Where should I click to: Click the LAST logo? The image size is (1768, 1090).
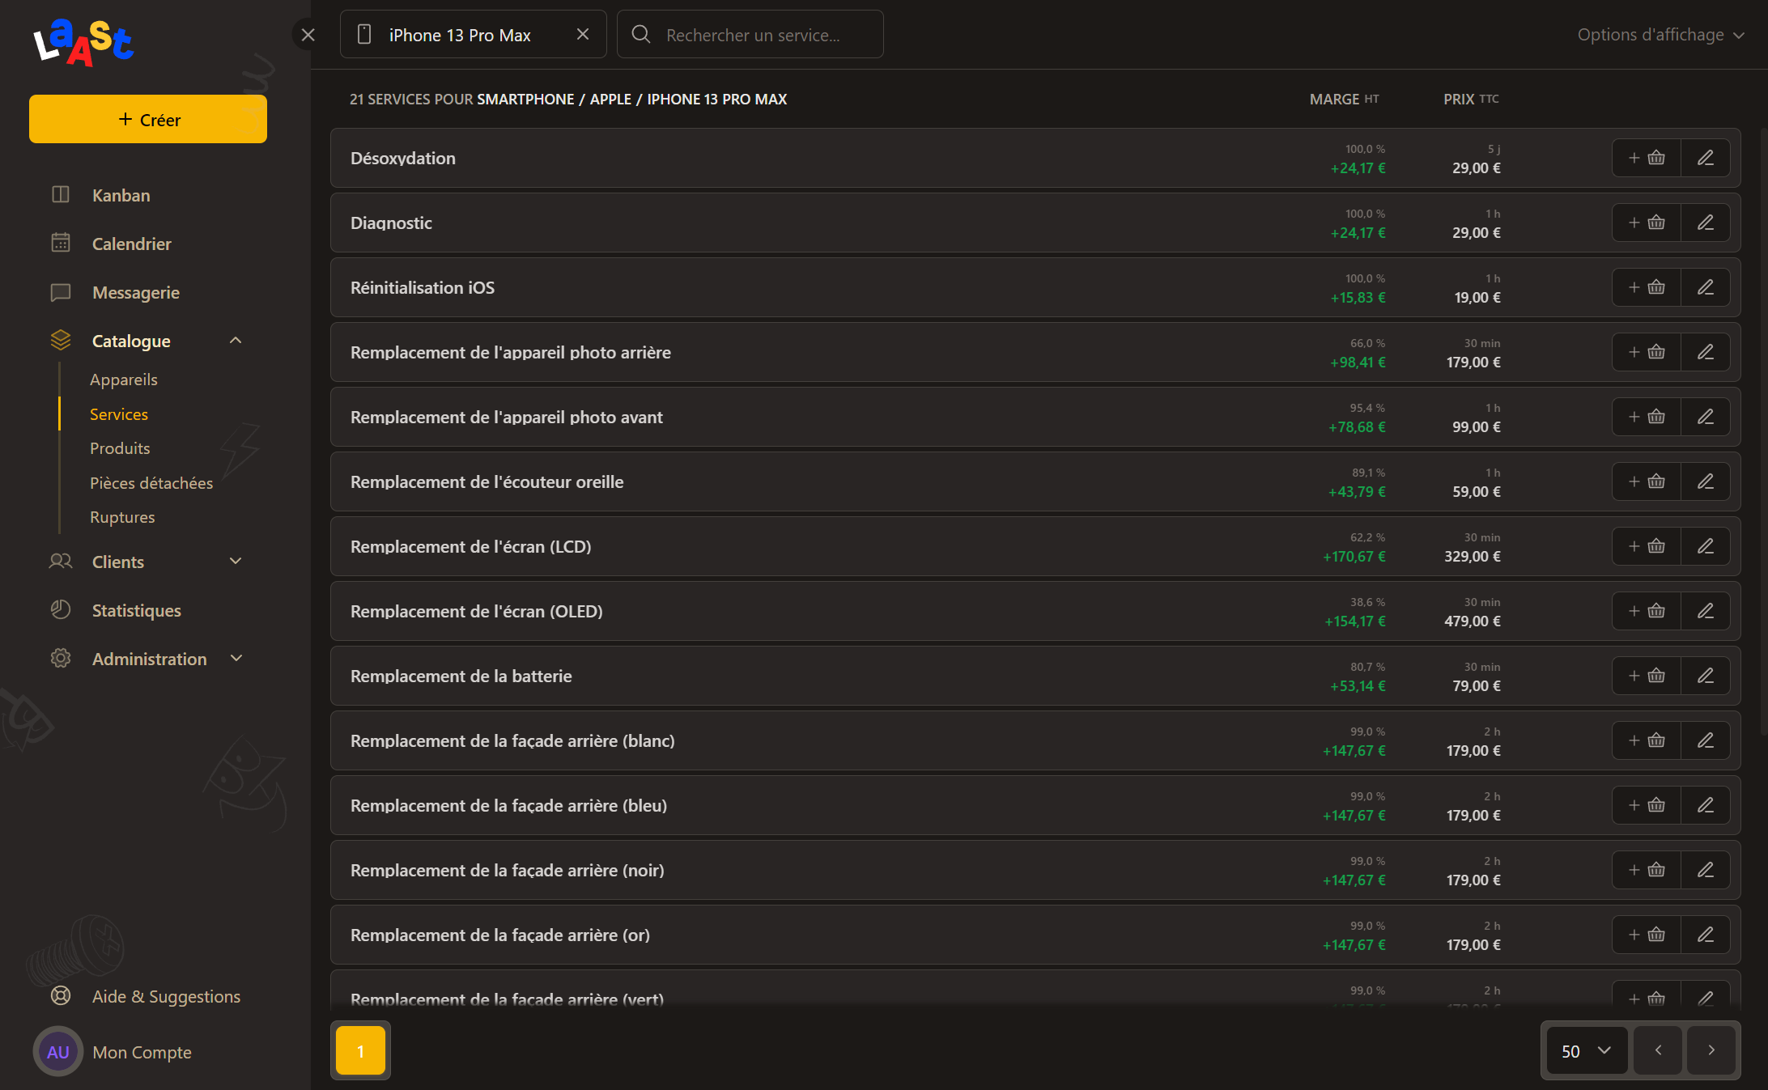coord(83,42)
